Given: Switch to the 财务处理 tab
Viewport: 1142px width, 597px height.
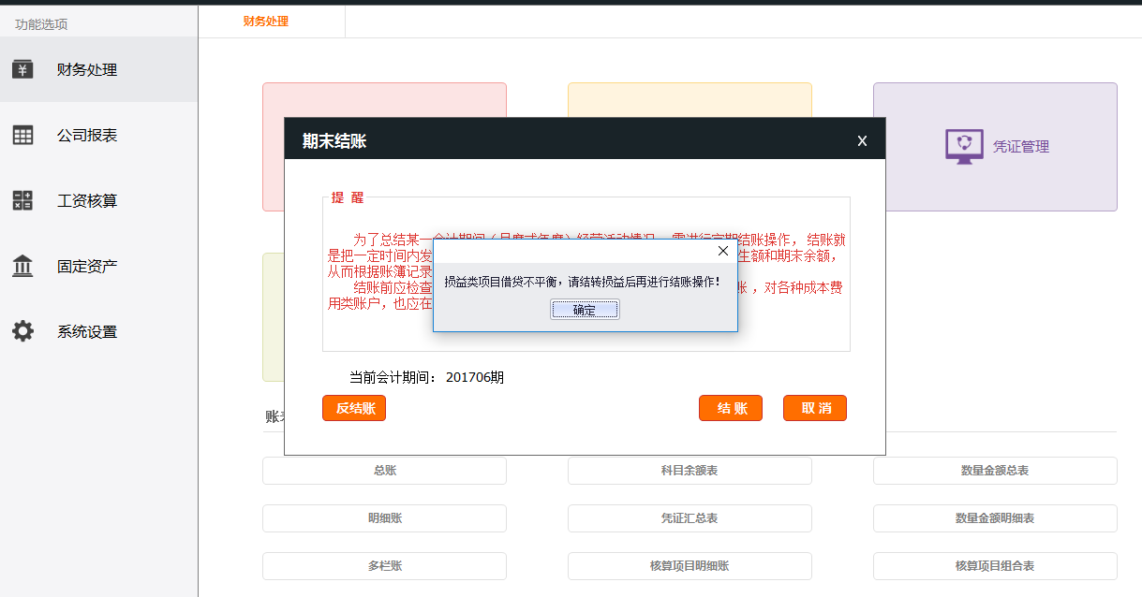Looking at the screenshot, I should pyautogui.click(x=265, y=21).
